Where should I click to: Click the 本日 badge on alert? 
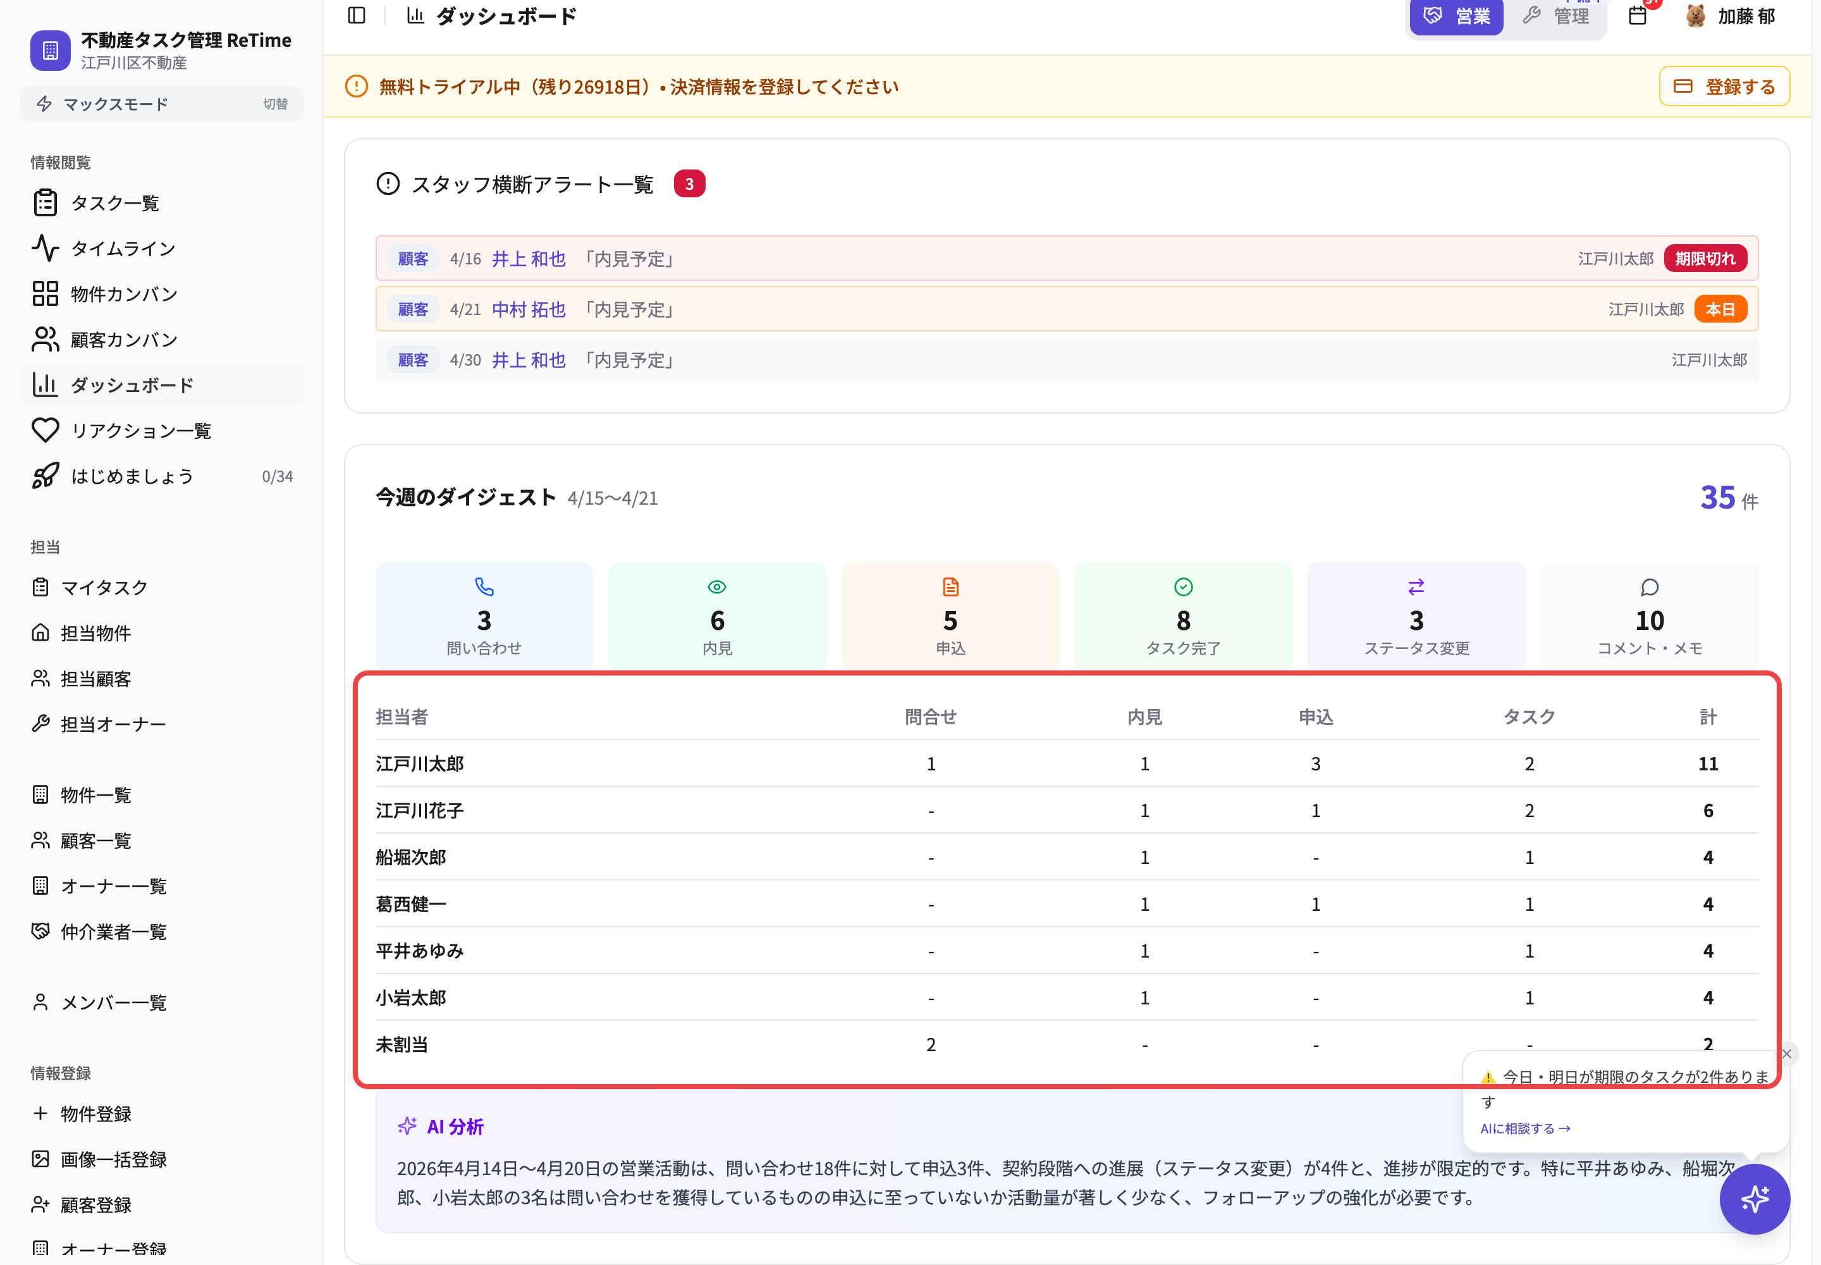[x=1720, y=309]
